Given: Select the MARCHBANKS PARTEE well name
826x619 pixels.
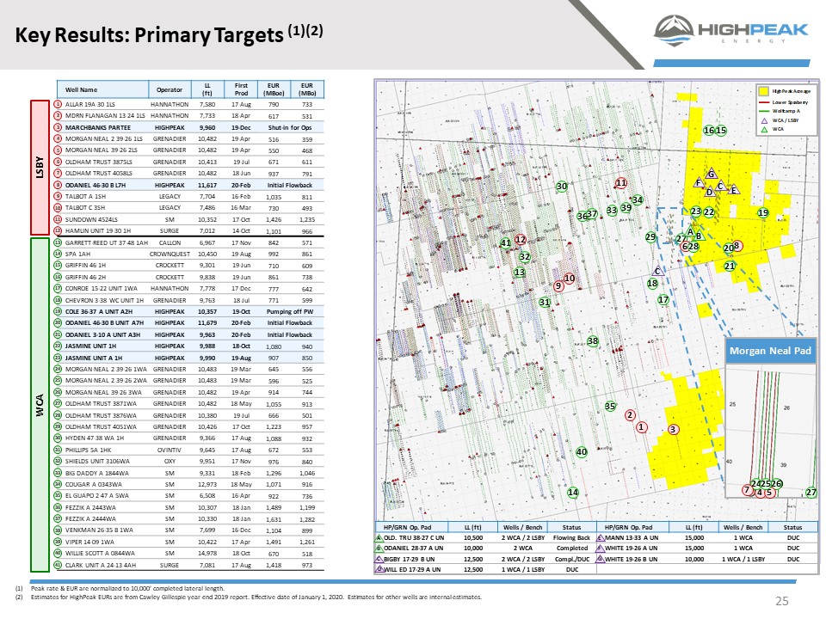Looking at the screenshot, I should [x=98, y=127].
